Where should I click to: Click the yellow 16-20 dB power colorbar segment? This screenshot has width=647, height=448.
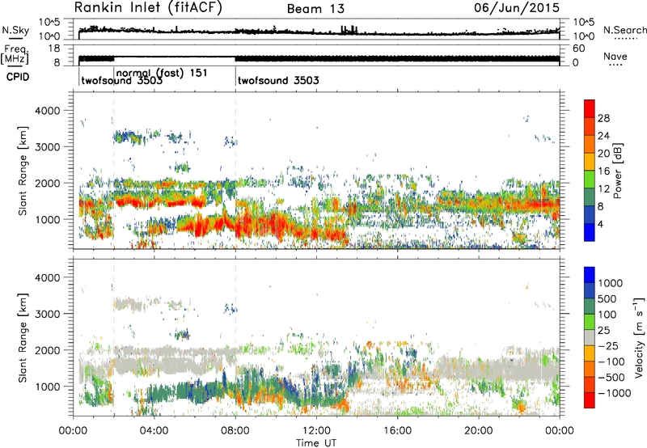click(590, 162)
